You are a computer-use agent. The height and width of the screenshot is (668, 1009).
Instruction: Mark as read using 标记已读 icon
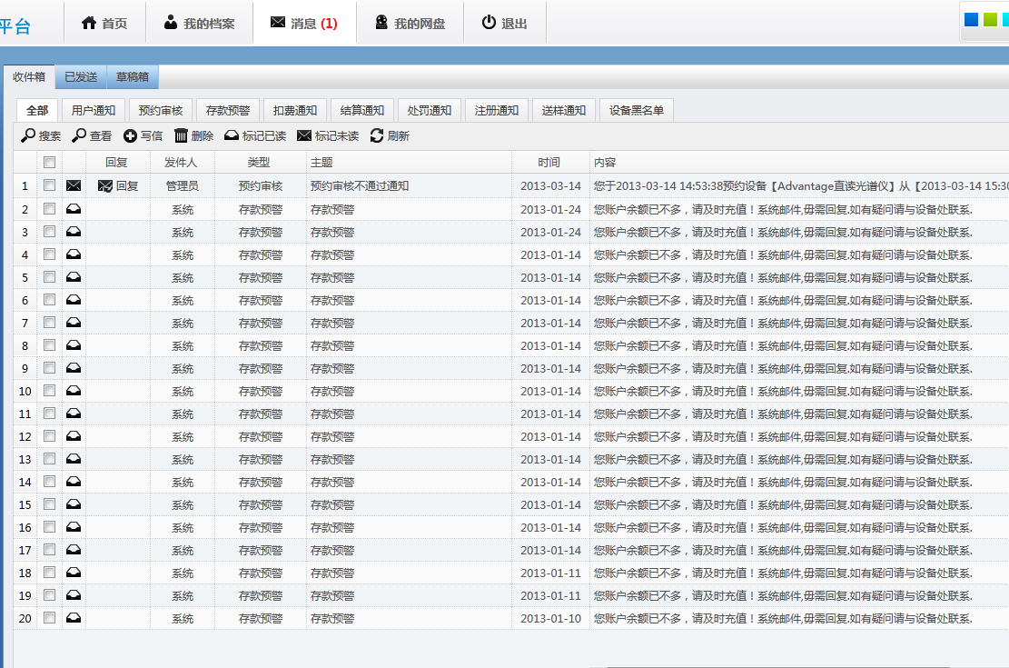[232, 136]
